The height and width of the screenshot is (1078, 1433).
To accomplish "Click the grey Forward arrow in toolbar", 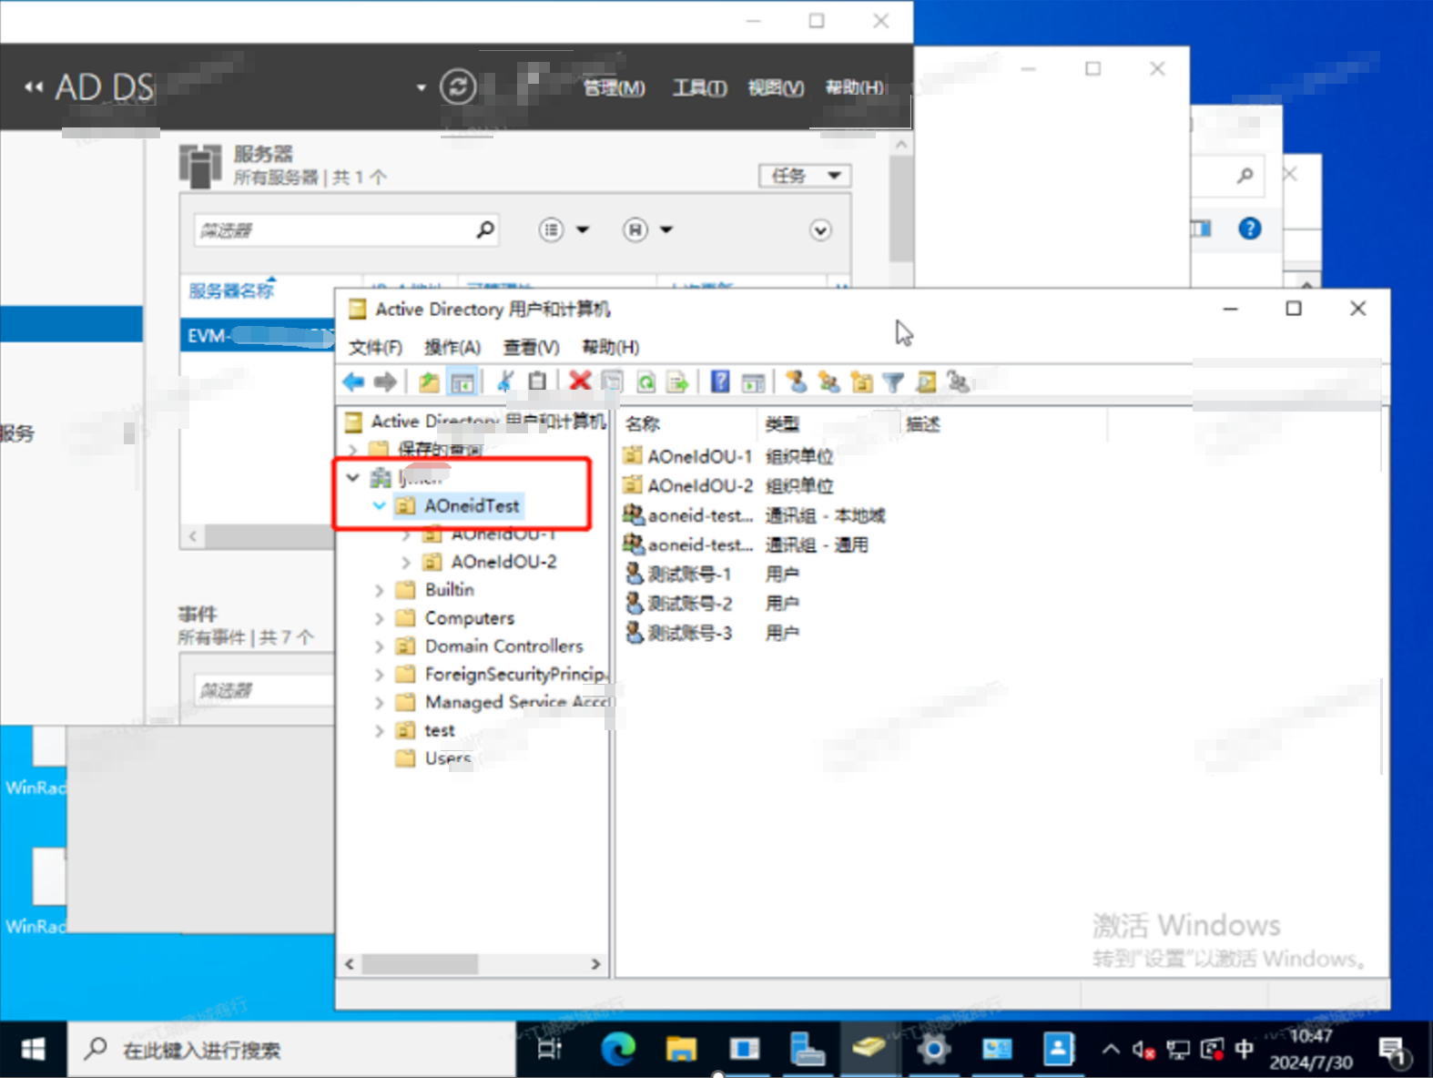I will (385, 382).
